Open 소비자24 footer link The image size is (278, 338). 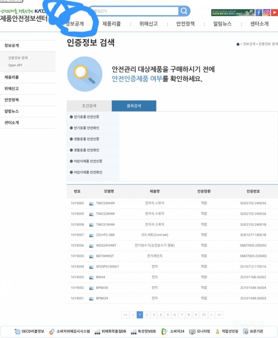pos(173,331)
